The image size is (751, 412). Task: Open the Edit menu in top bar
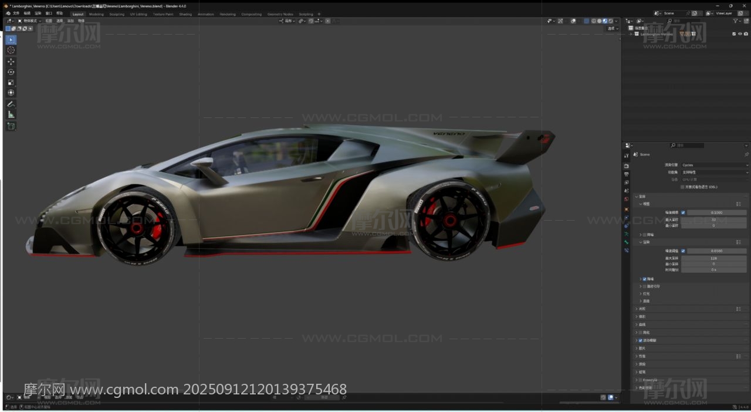coord(27,13)
